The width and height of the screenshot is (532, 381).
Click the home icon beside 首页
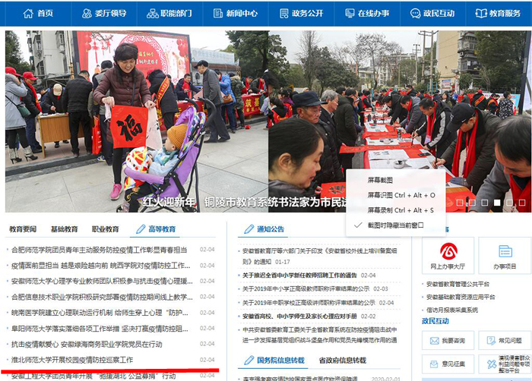coord(28,14)
